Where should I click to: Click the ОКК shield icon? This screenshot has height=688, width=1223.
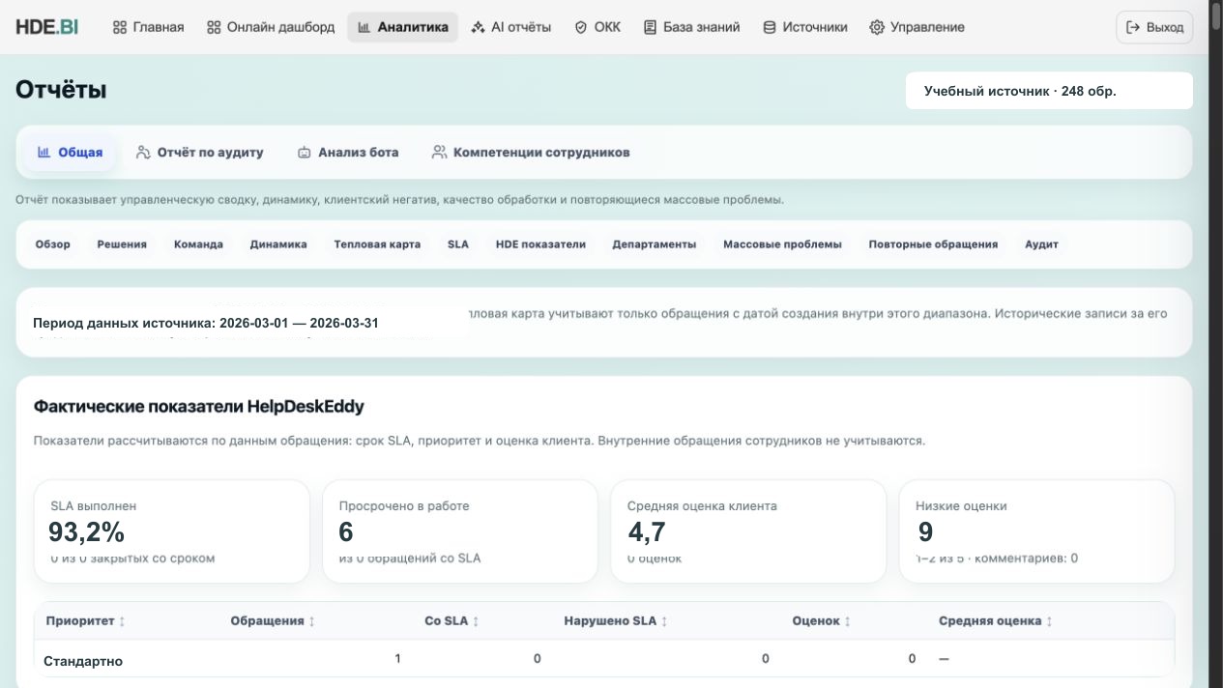point(581,27)
